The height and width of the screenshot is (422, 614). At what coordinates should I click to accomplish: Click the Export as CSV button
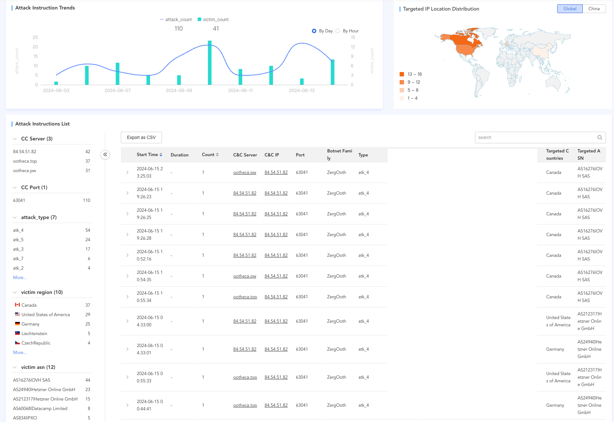coord(141,138)
